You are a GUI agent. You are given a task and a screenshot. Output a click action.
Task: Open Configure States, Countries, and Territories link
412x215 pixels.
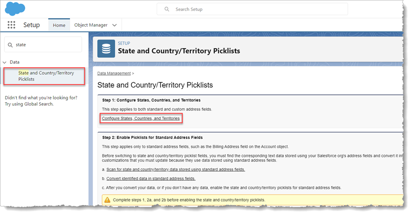pos(141,118)
